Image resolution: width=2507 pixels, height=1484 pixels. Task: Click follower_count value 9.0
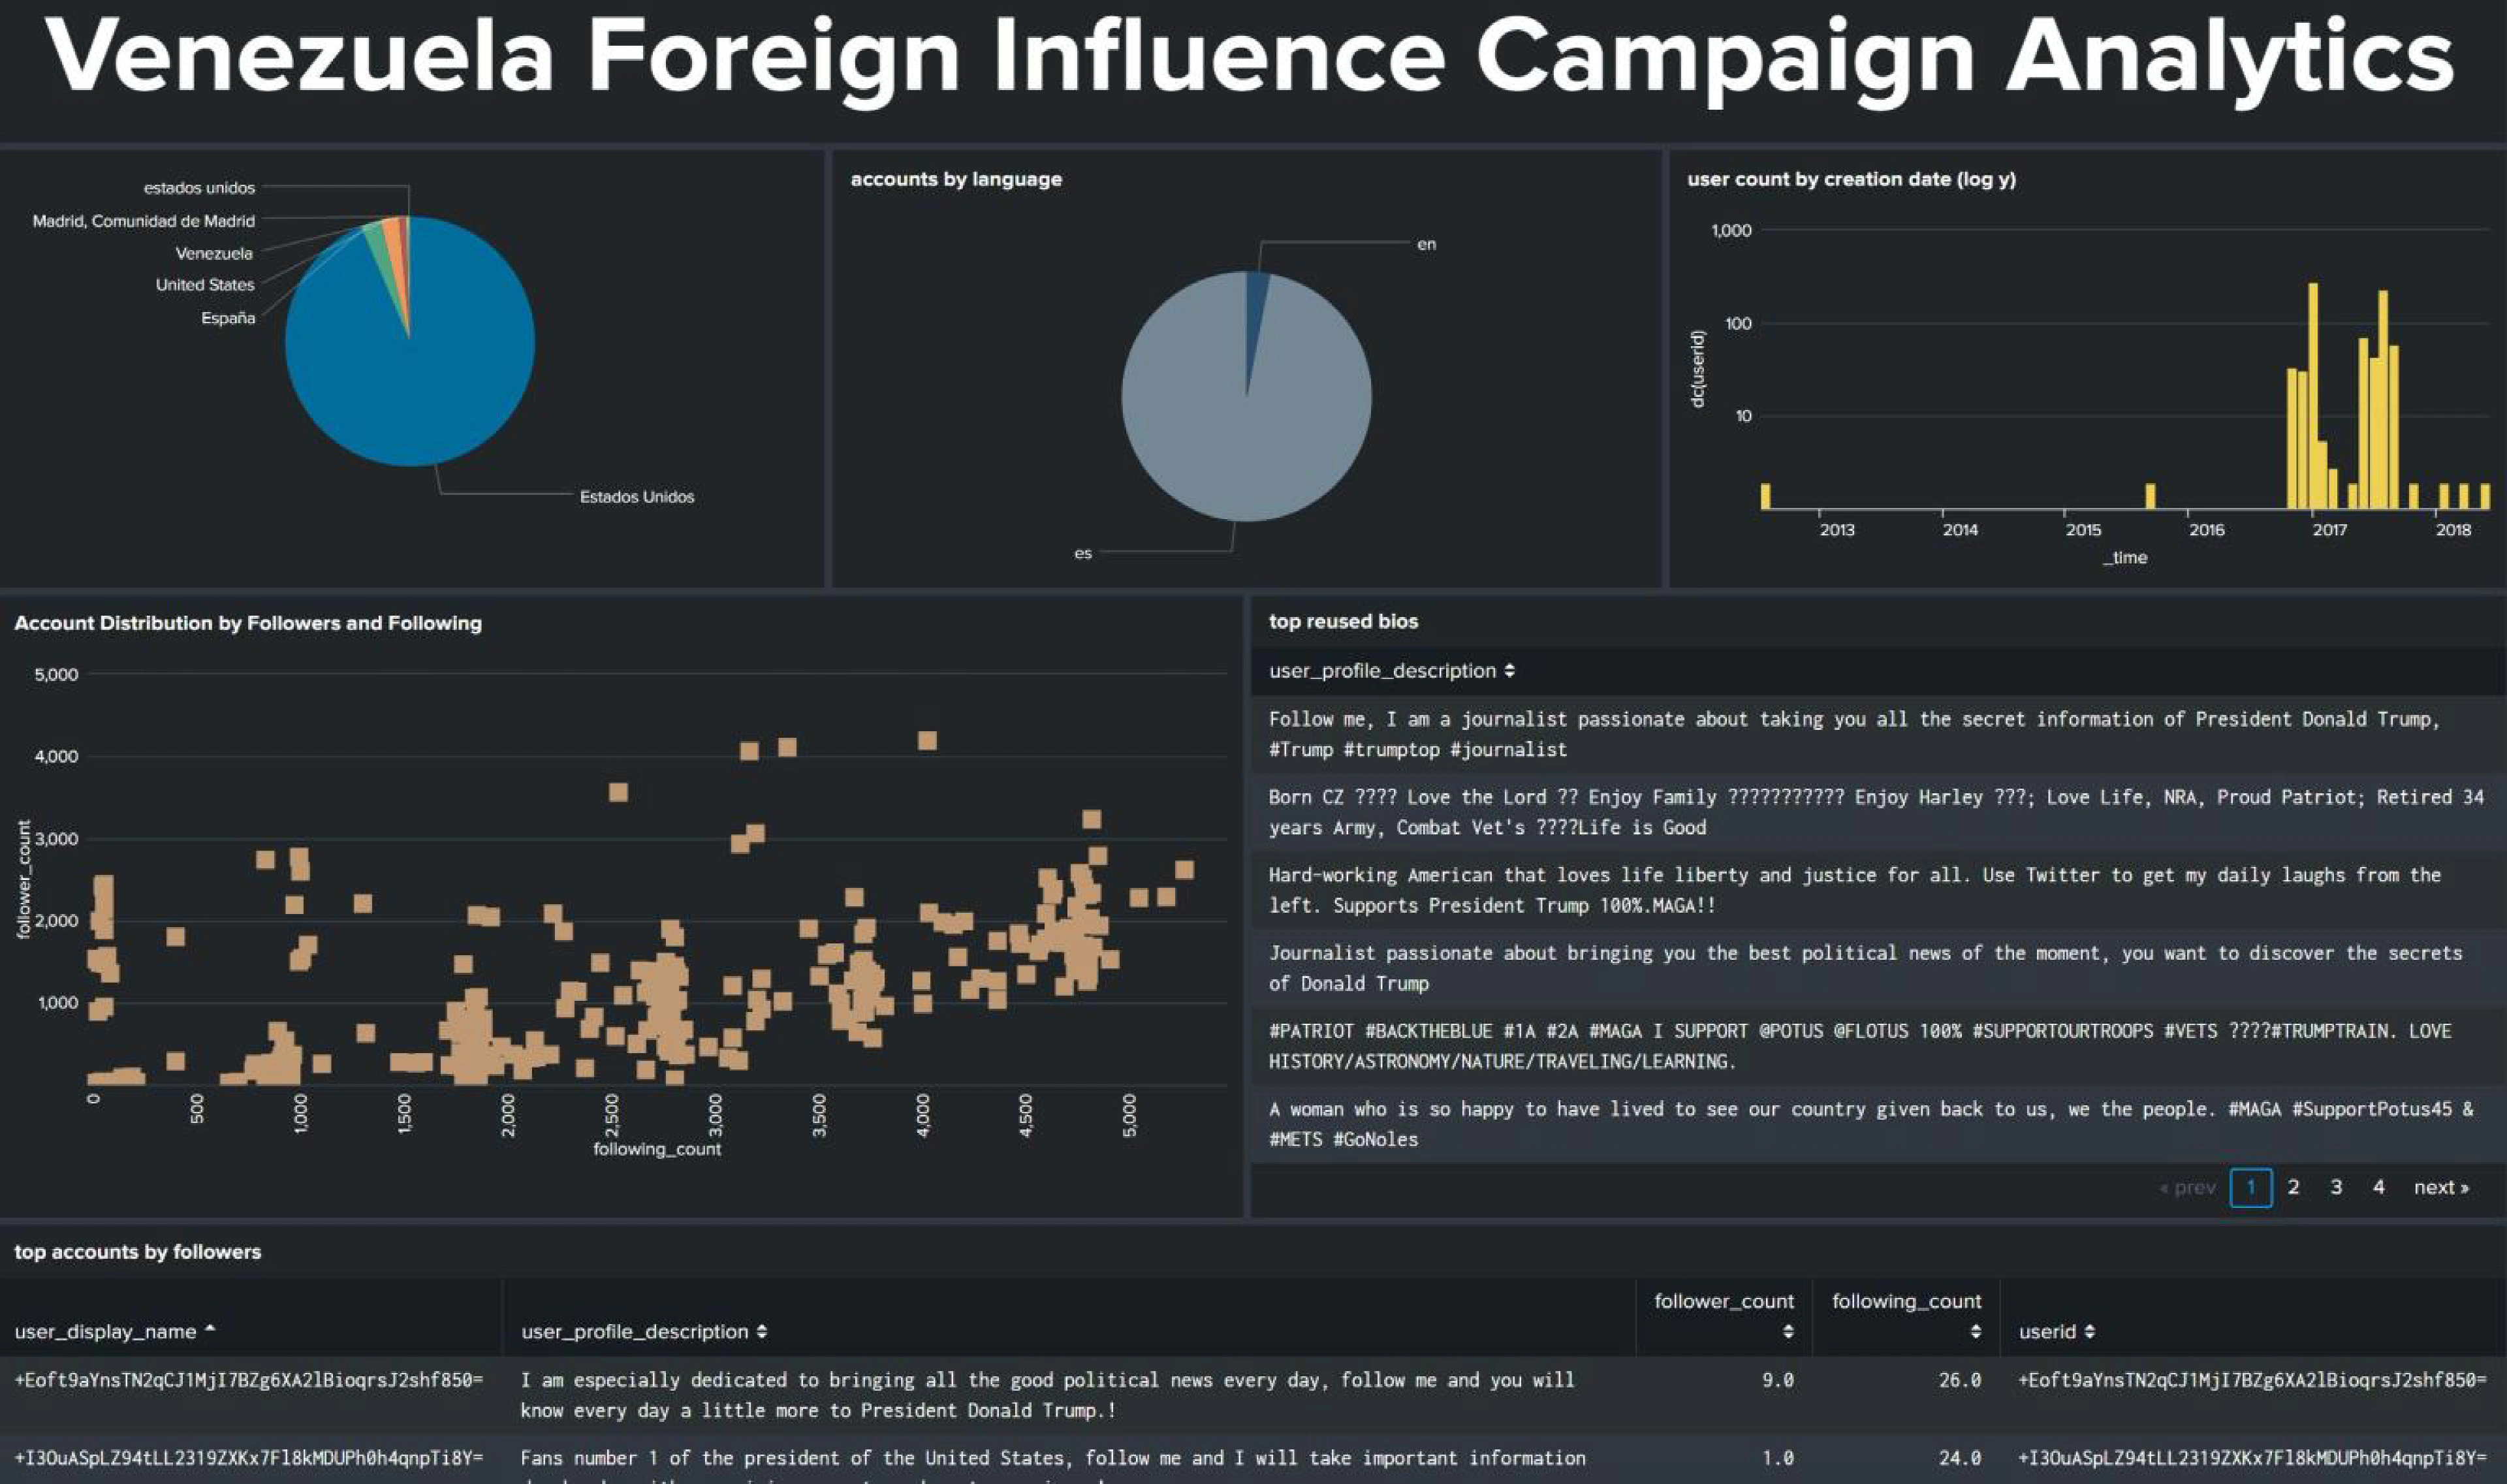coord(1777,1380)
